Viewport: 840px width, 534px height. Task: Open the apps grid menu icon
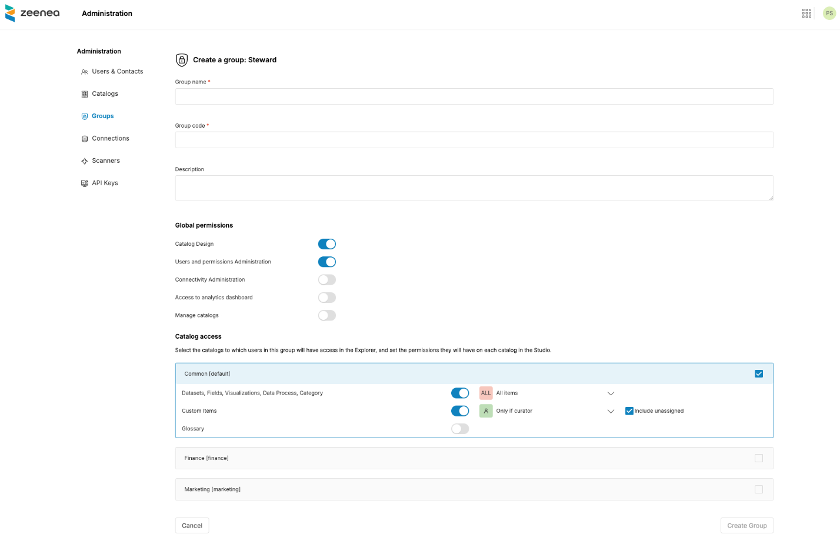tap(806, 13)
